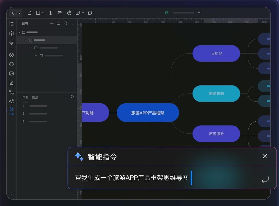This screenshot has height=206, width=279.
Task: Open the flow connection sidebar icon
Action: coord(11,92)
